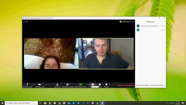Collapse participants panel chevron
This screenshot has width=186, height=105.
(137, 22)
